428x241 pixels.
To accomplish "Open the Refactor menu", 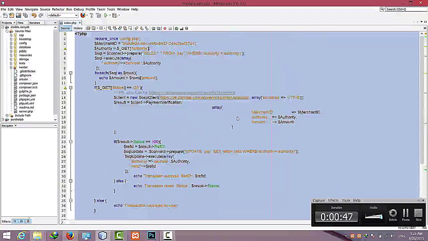I will point(58,9).
